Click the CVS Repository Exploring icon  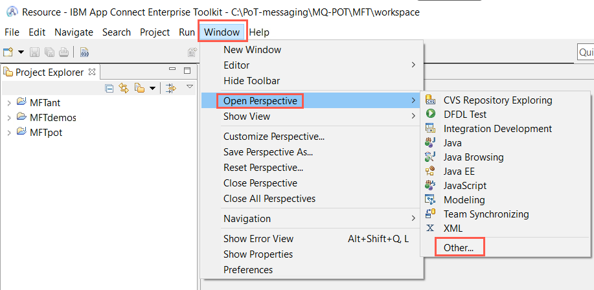point(430,100)
